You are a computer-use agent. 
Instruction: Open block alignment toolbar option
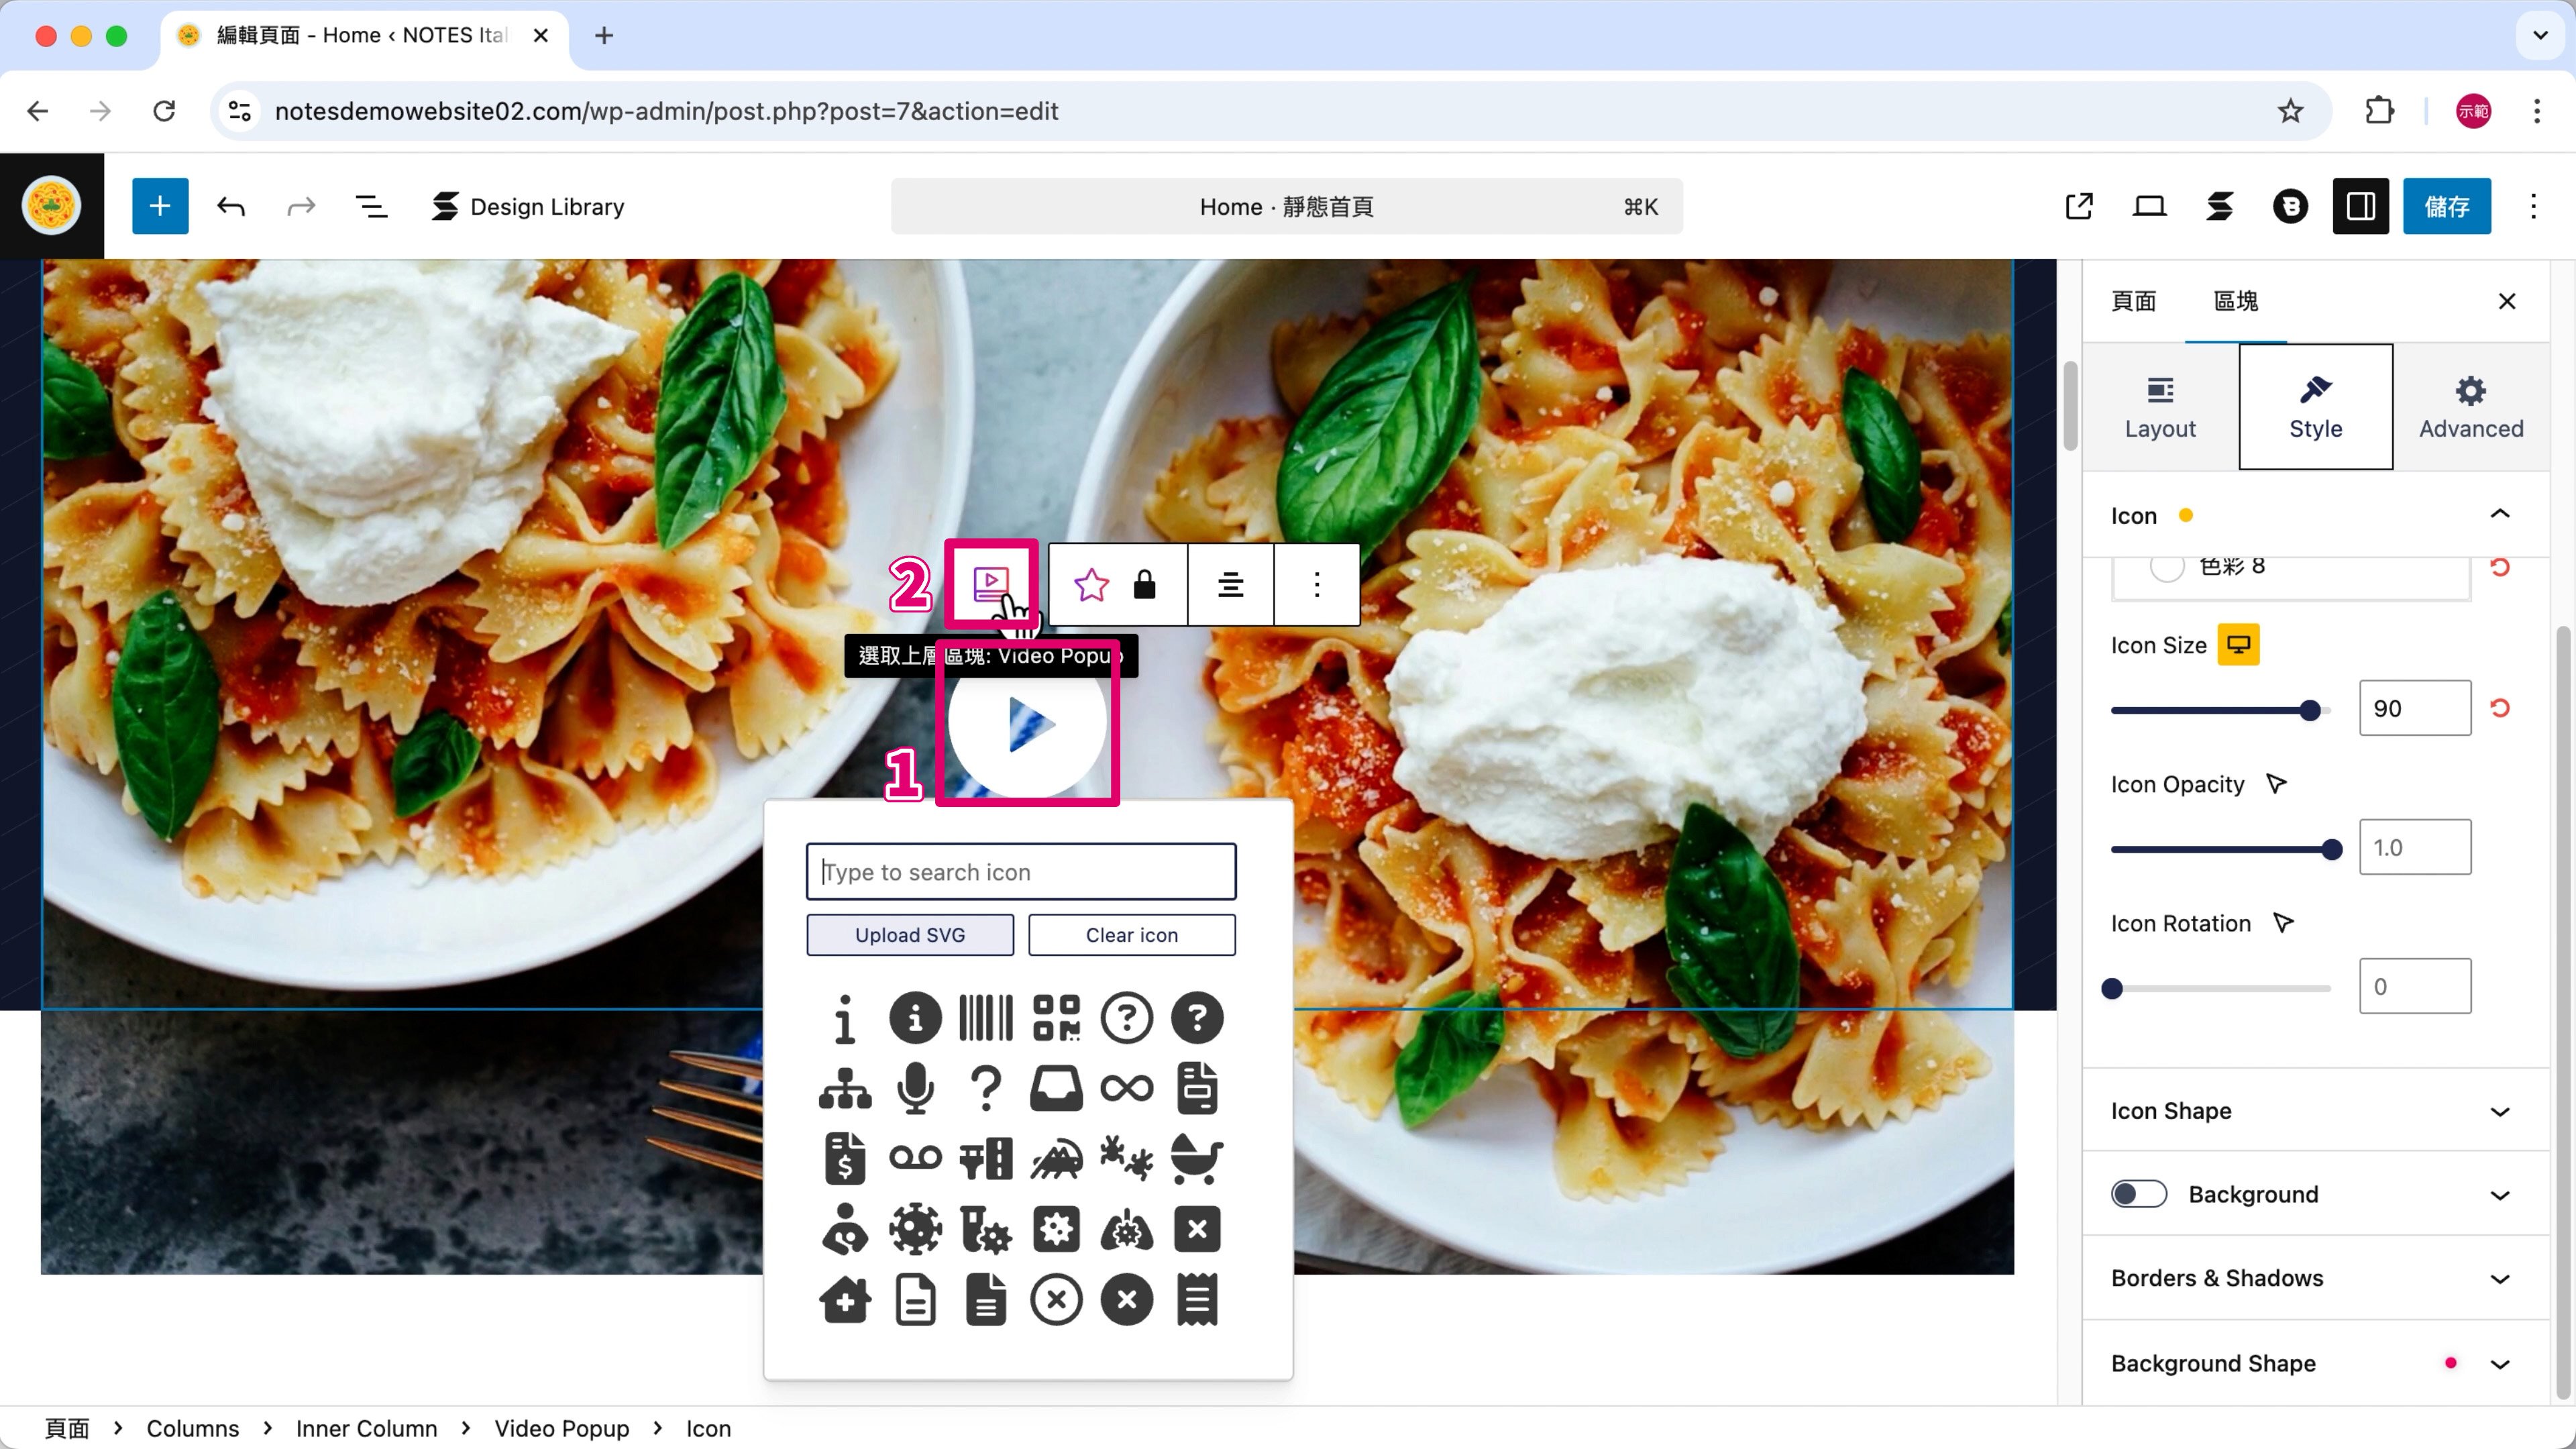pos(1230,584)
